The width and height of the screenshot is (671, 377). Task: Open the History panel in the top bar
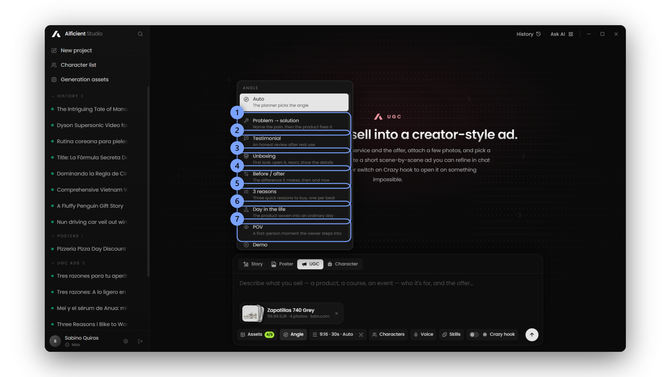coord(528,34)
